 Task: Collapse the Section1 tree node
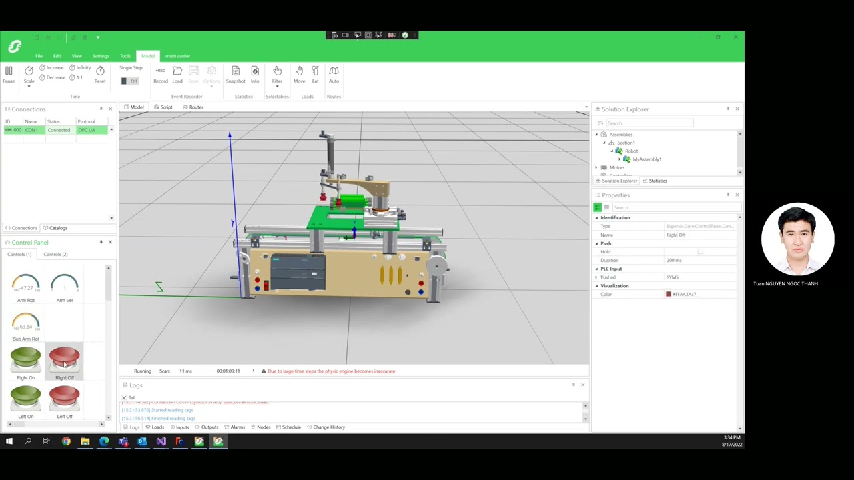(x=604, y=143)
